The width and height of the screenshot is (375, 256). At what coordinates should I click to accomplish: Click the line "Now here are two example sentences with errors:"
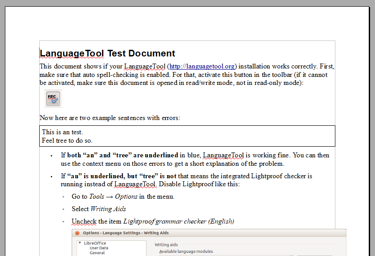click(x=110, y=118)
